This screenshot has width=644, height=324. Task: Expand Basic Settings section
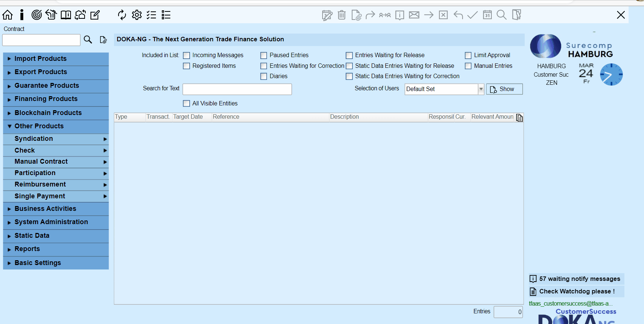coord(56,263)
